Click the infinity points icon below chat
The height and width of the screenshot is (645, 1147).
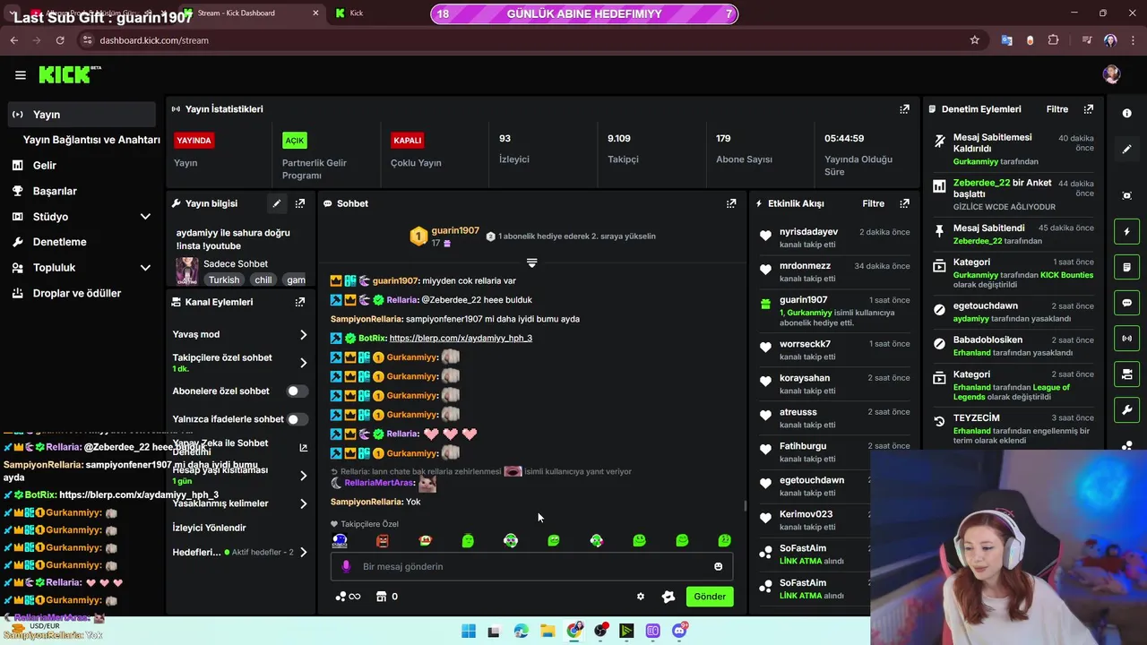[348, 597]
